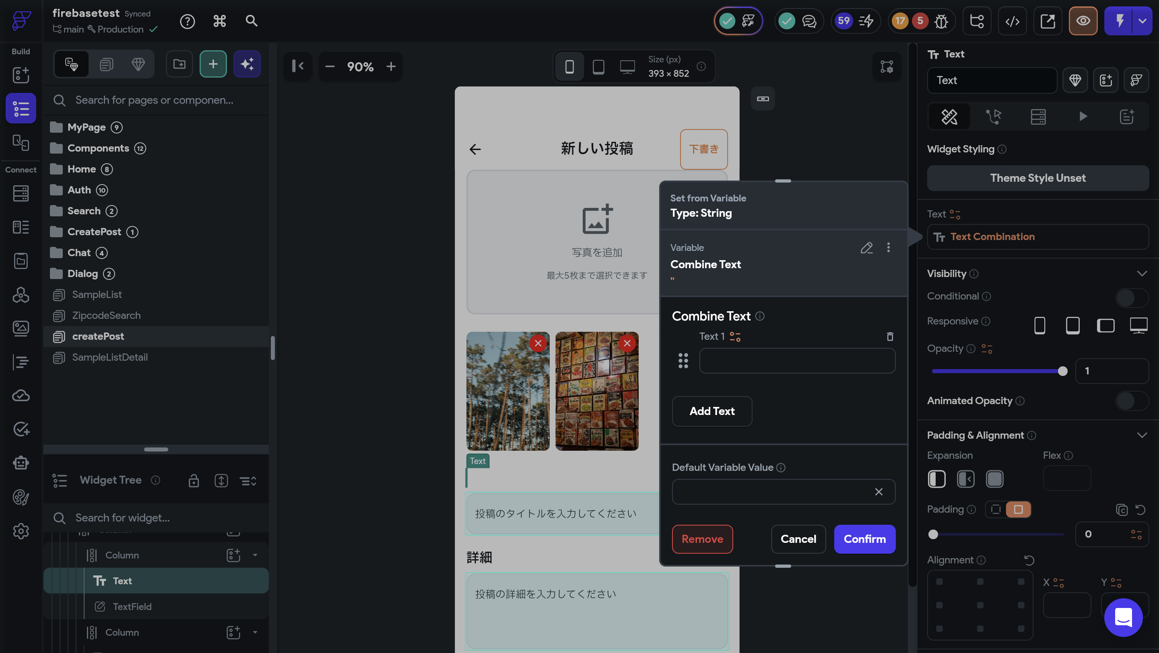Open the run mode dropdown arrow
The image size is (1159, 653).
tap(1143, 21)
